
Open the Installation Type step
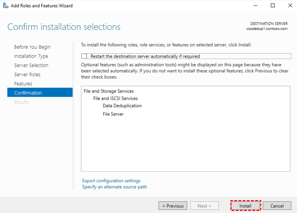point(31,56)
